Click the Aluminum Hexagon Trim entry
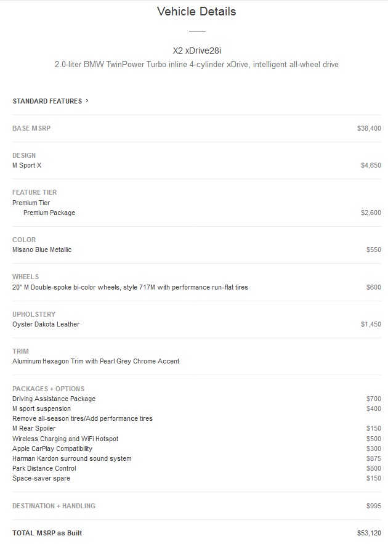This screenshot has height=544, width=388. (96, 361)
